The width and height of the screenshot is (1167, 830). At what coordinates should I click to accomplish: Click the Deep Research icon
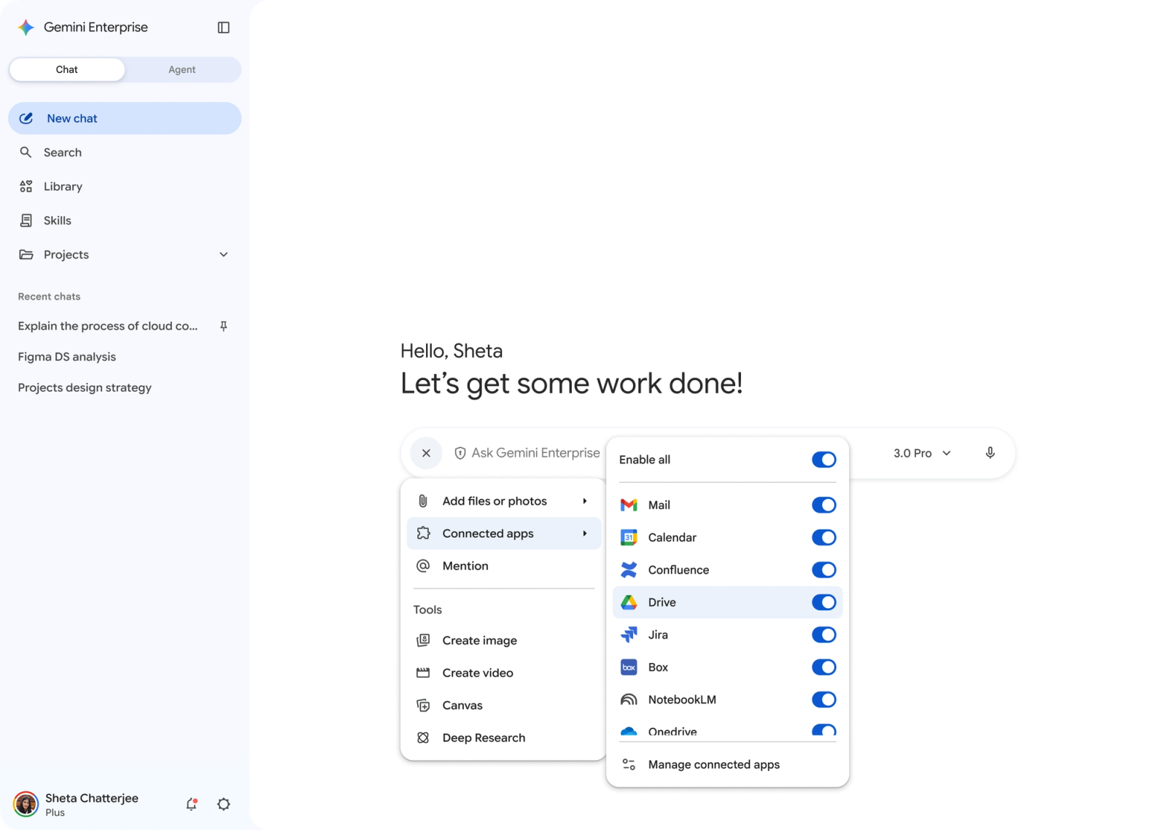[423, 737]
